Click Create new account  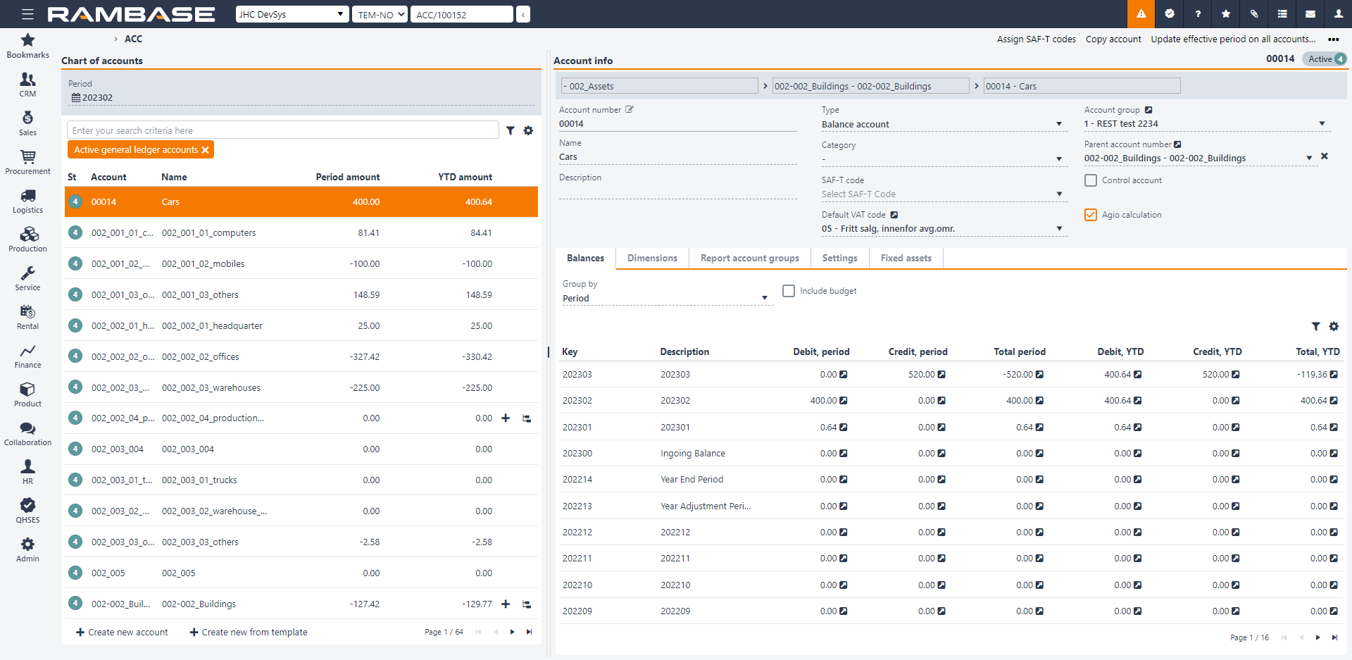[122, 633]
